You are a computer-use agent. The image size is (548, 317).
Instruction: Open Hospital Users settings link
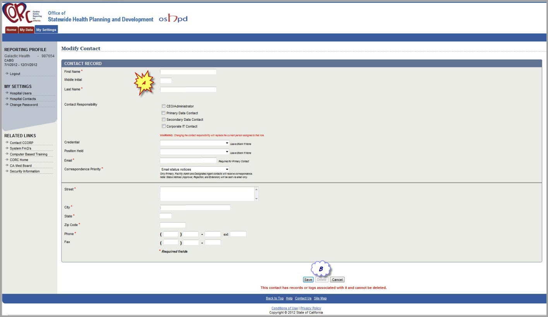pos(21,93)
